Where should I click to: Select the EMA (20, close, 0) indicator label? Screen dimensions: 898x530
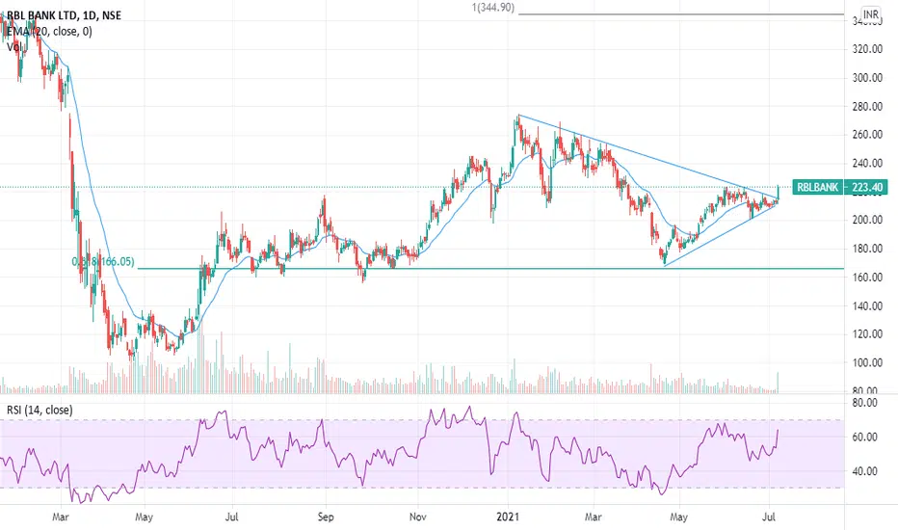click(49, 31)
